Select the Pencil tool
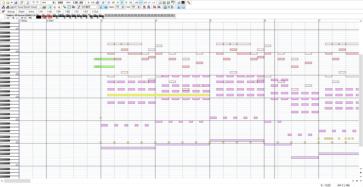 coord(65,7)
